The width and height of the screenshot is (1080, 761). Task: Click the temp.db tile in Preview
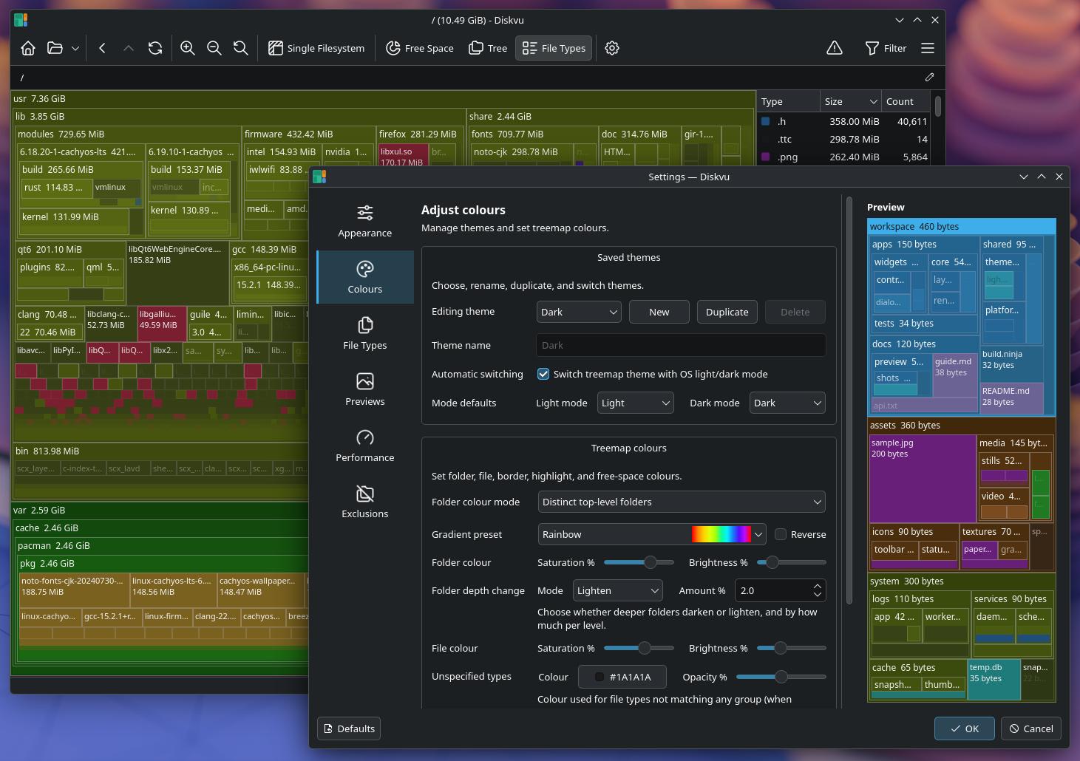(x=994, y=680)
